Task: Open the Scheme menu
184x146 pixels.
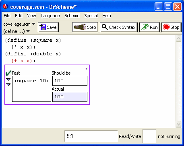Action: tap(72, 16)
